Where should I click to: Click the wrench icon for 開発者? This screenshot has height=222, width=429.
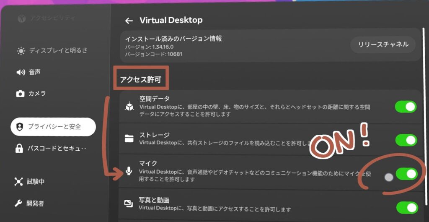tap(19, 204)
